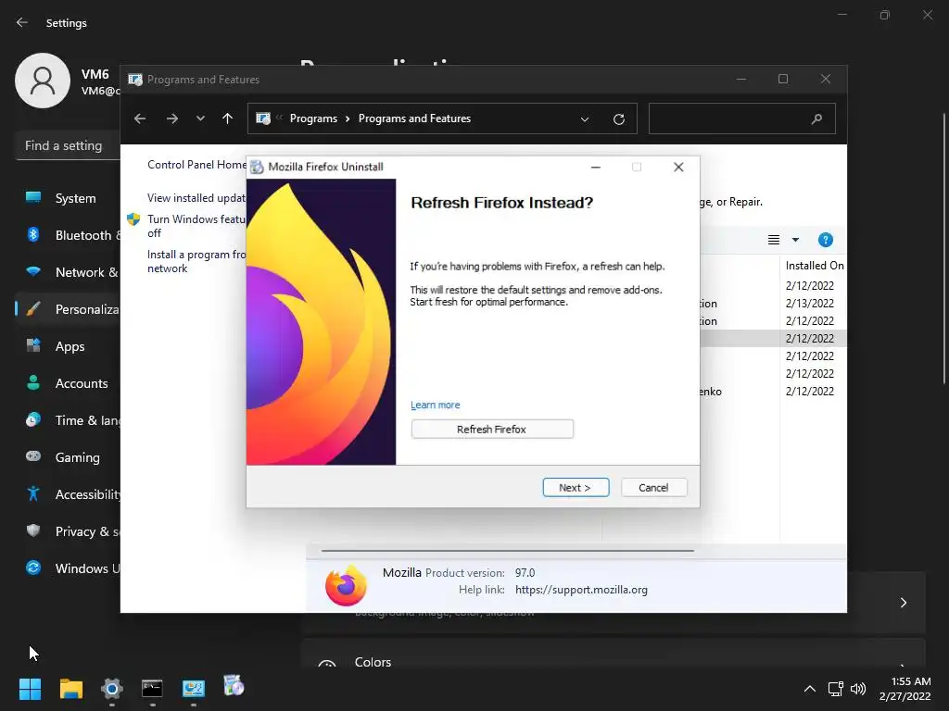Viewport: 949px width, 711px height.
Task: Open the Learn more link
Action: [x=436, y=405]
